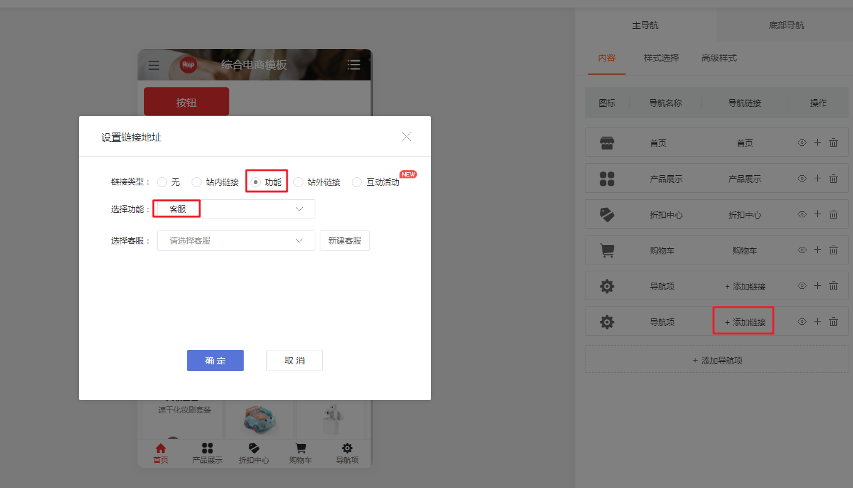
Task: Delete the 首页 navigation item
Action: click(834, 143)
